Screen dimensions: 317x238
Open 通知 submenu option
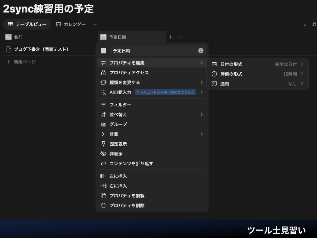click(258, 84)
